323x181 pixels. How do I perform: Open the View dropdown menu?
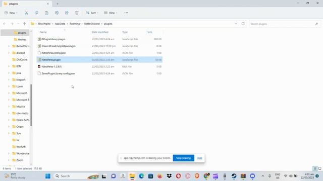[x=111, y=13]
